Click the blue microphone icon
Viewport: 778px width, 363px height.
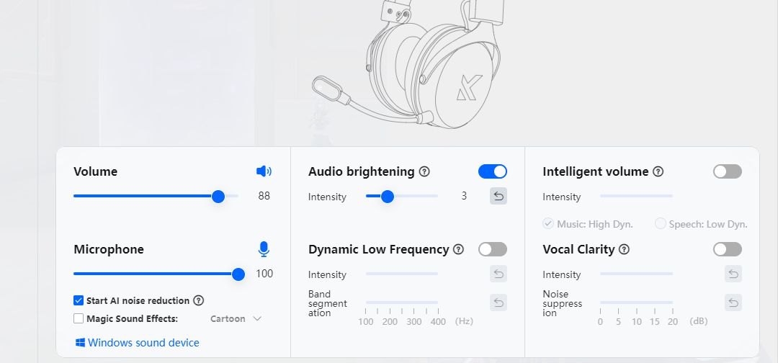264,249
